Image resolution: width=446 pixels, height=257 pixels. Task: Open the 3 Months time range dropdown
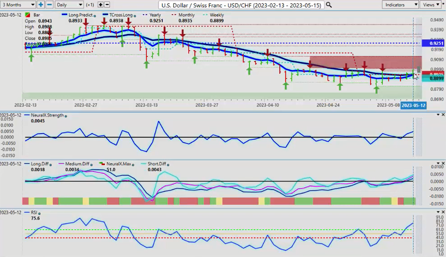pyautogui.click(x=18, y=5)
